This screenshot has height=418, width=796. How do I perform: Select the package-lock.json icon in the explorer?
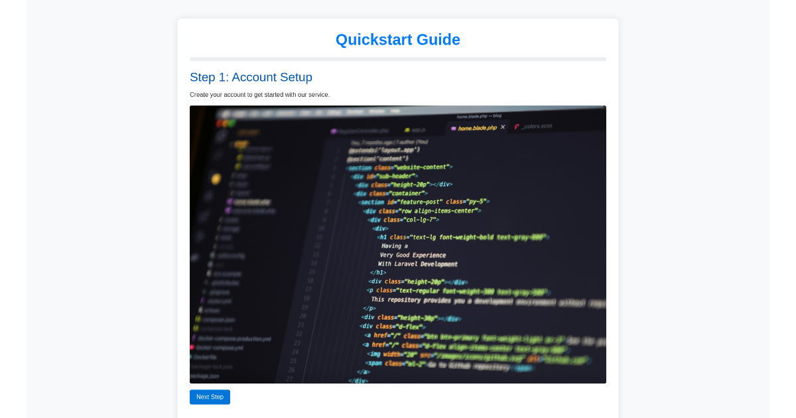(190, 365)
